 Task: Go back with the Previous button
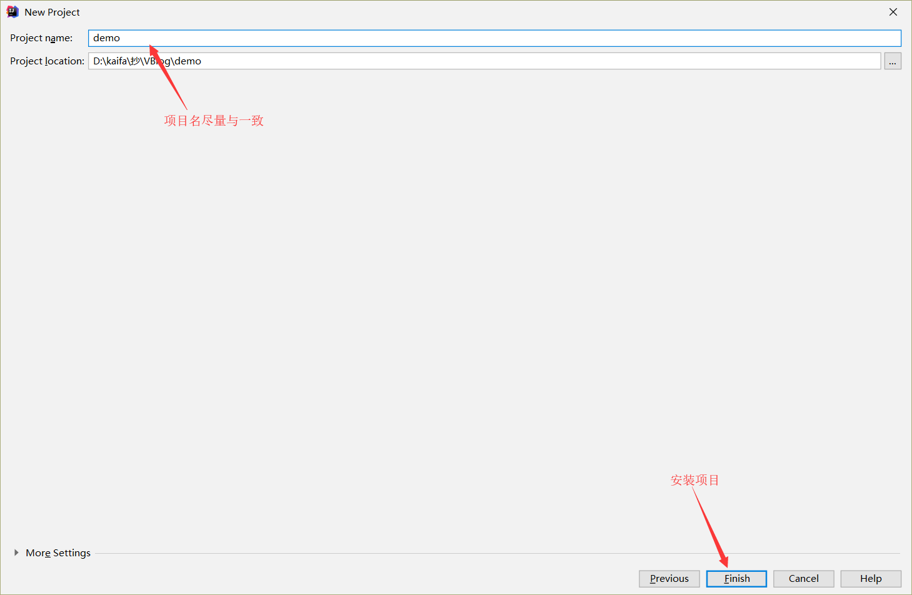pyautogui.click(x=669, y=579)
